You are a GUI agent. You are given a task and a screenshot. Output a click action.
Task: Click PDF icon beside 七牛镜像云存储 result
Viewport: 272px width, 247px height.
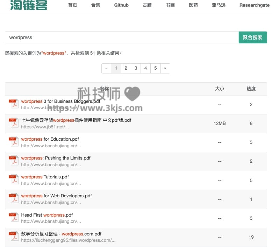[14, 123]
